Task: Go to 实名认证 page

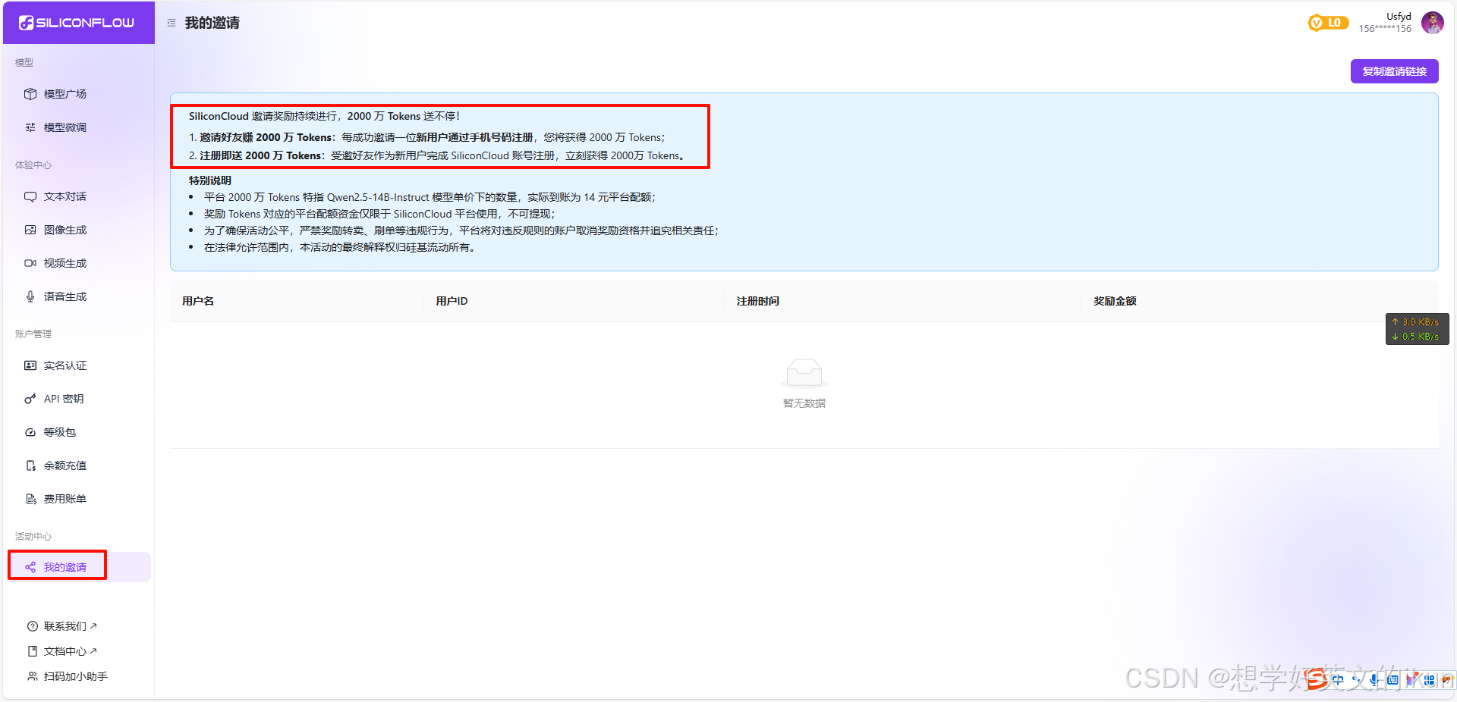Action: [65, 365]
